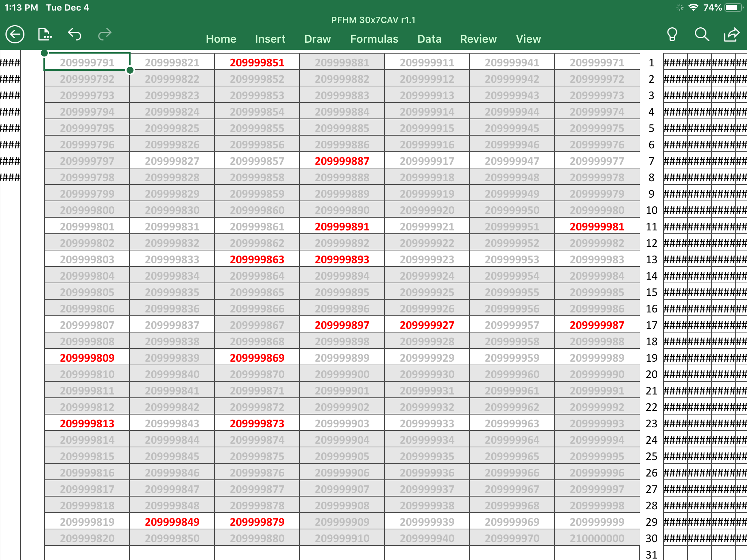This screenshot has height=560, width=747.
Task: Open the Data tab
Action: point(429,39)
